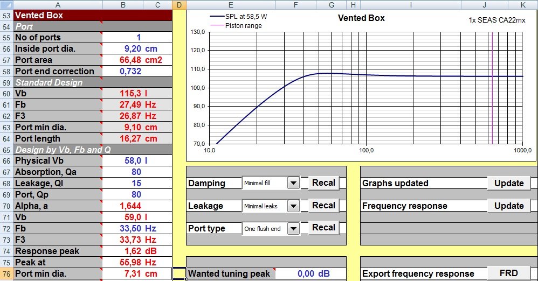Click column A header
The image size is (538, 281).
[57, 5]
